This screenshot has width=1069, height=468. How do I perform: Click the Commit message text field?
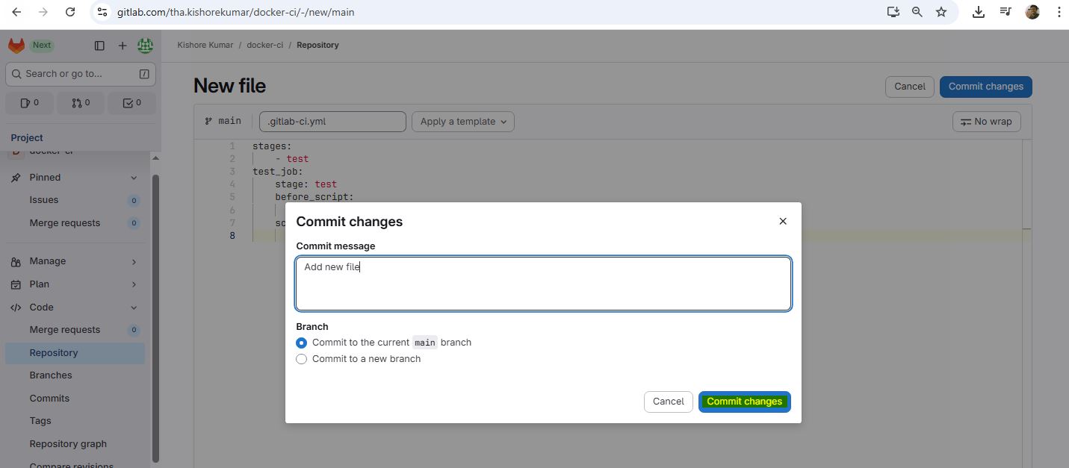point(543,284)
